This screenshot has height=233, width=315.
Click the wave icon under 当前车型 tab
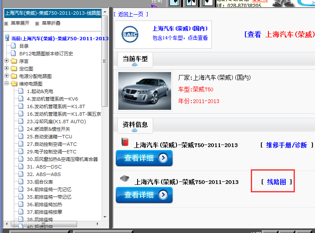(135, 65)
